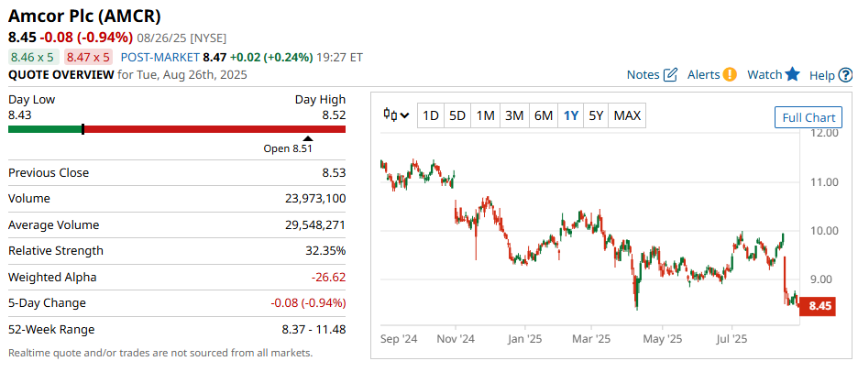Select the 3M chart range
Screen dimensions: 858x372
pyautogui.click(x=514, y=116)
